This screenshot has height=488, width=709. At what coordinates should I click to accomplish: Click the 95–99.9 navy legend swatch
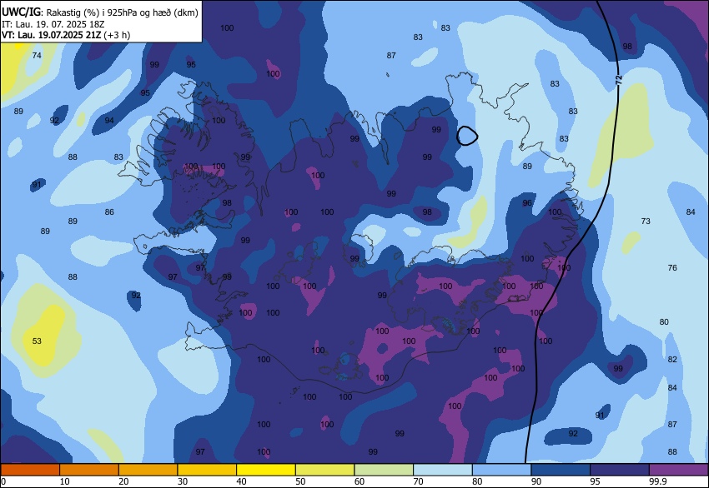pyautogui.click(x=620, y=470)
